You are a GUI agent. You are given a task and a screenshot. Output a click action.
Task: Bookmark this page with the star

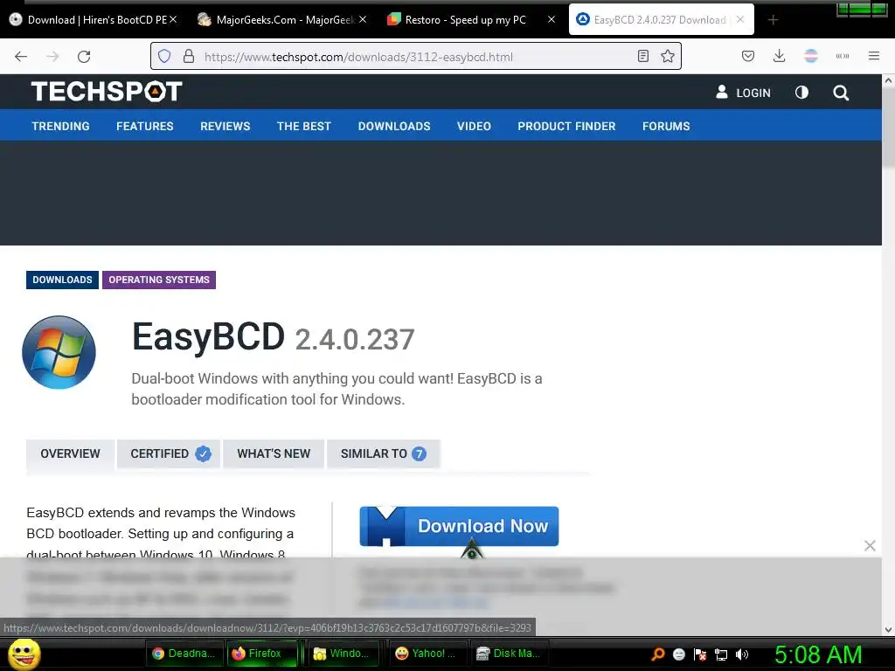click(667, 56)
